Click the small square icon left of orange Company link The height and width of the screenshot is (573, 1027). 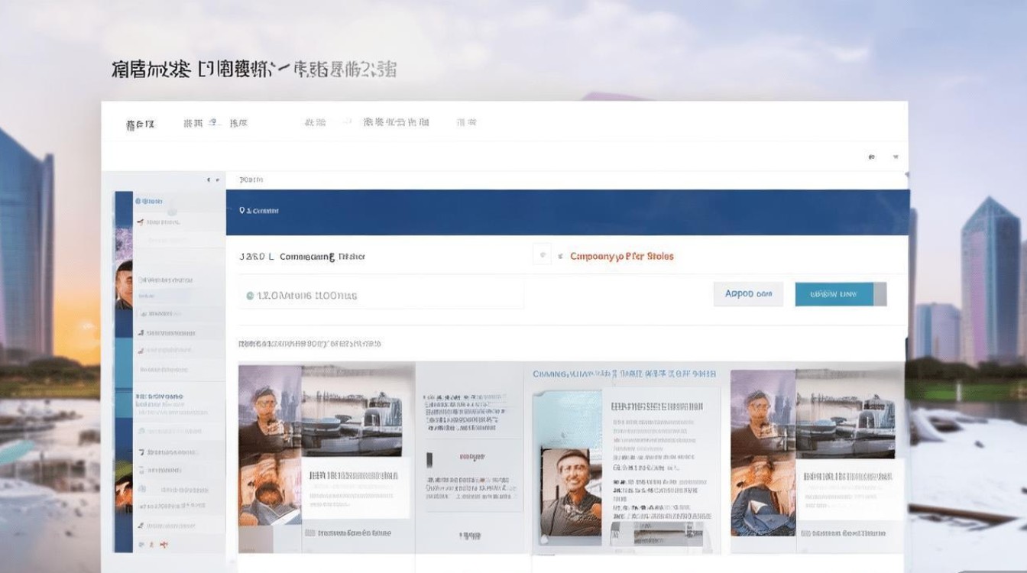click(x=542, y=256)
